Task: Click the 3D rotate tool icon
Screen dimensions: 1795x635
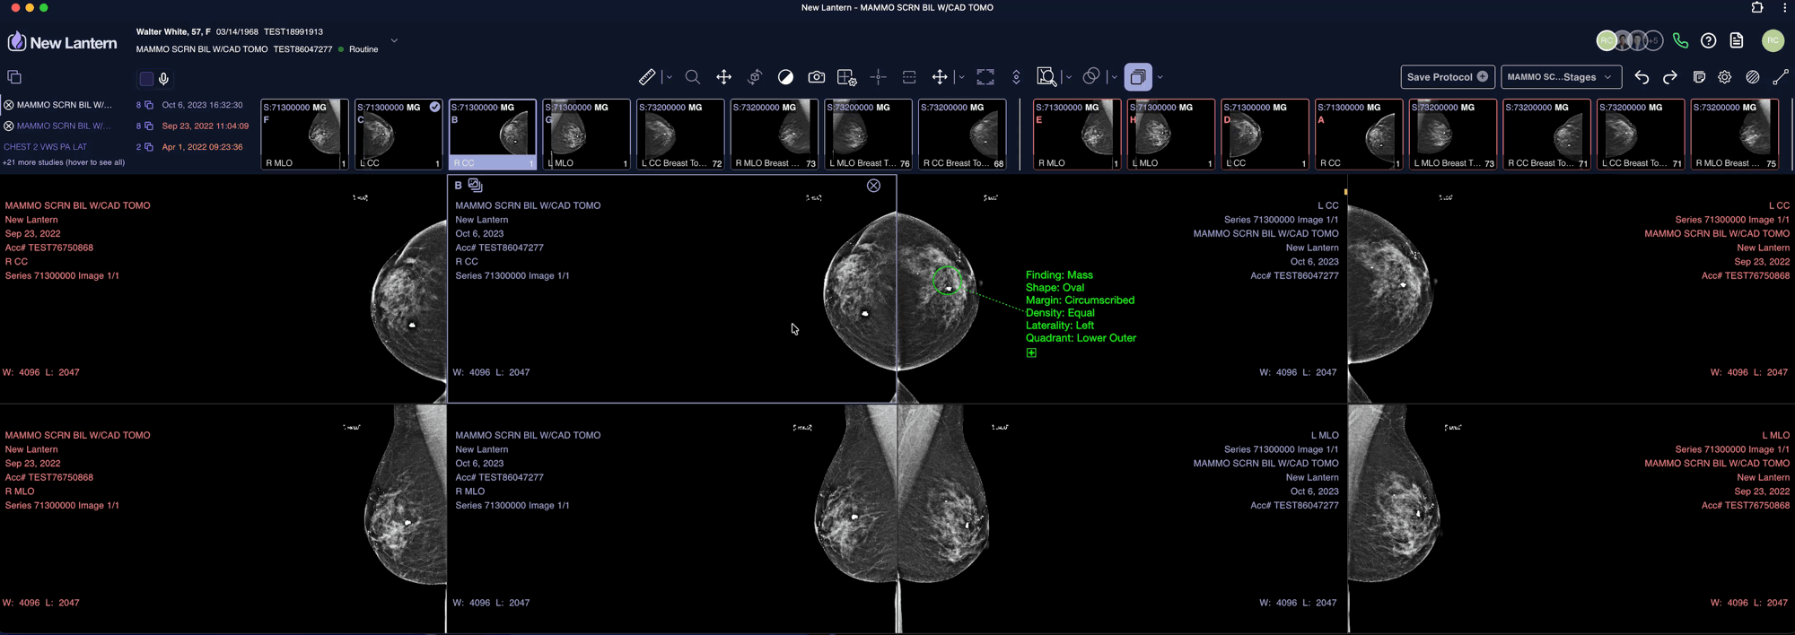Action: 755,77
